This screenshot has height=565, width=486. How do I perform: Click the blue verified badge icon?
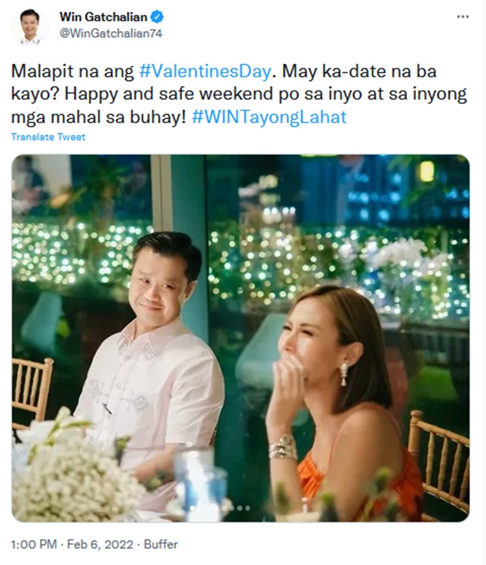[x=157, y=17]
